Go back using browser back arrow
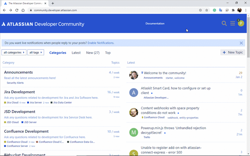 coord(4,10)
